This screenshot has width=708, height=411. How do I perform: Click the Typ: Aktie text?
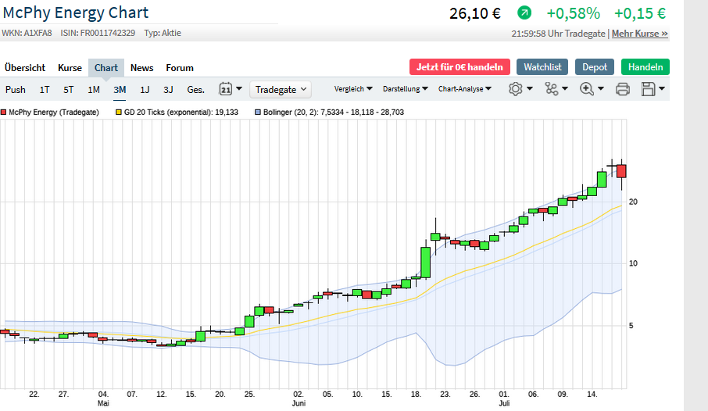click(x=163, y=33)
